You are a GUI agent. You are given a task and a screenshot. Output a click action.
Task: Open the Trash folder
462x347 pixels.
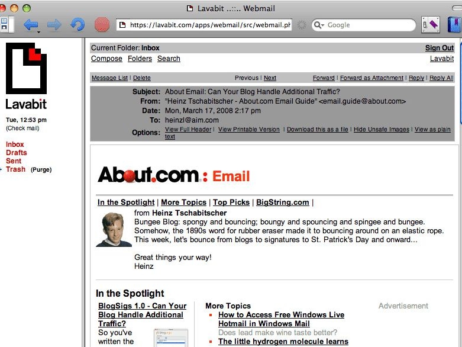click(15, 169)
